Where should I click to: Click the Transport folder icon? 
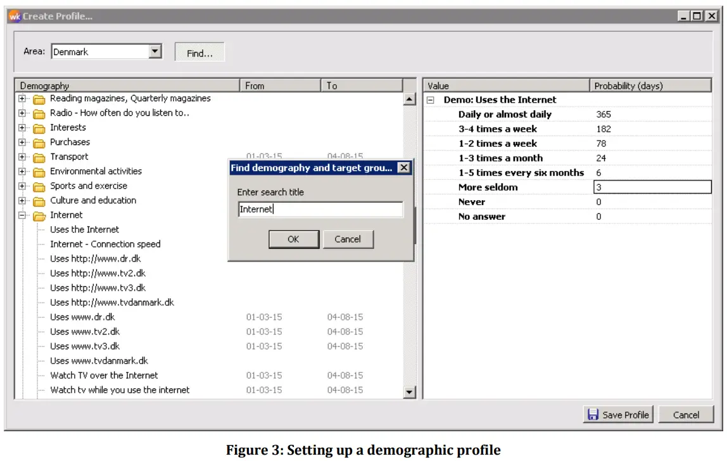pos(38,156)
